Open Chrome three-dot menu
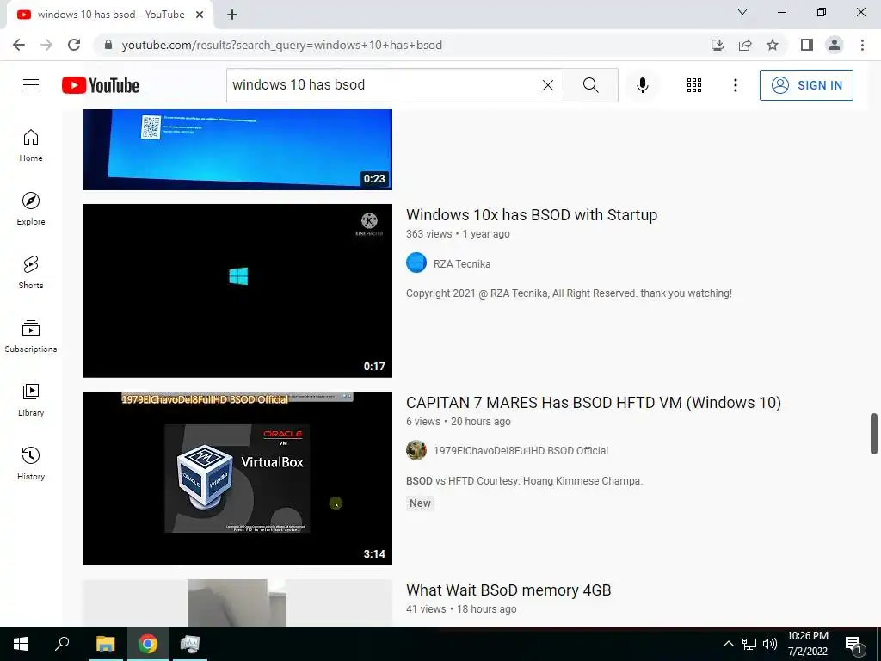This screenshot has height=661, width=881. coord(862,45)
